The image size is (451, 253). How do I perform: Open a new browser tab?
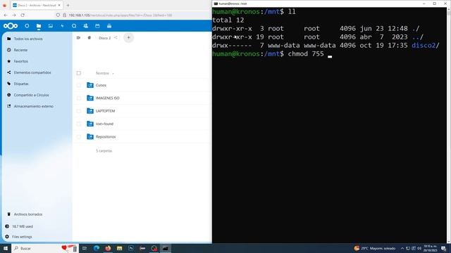68,5
